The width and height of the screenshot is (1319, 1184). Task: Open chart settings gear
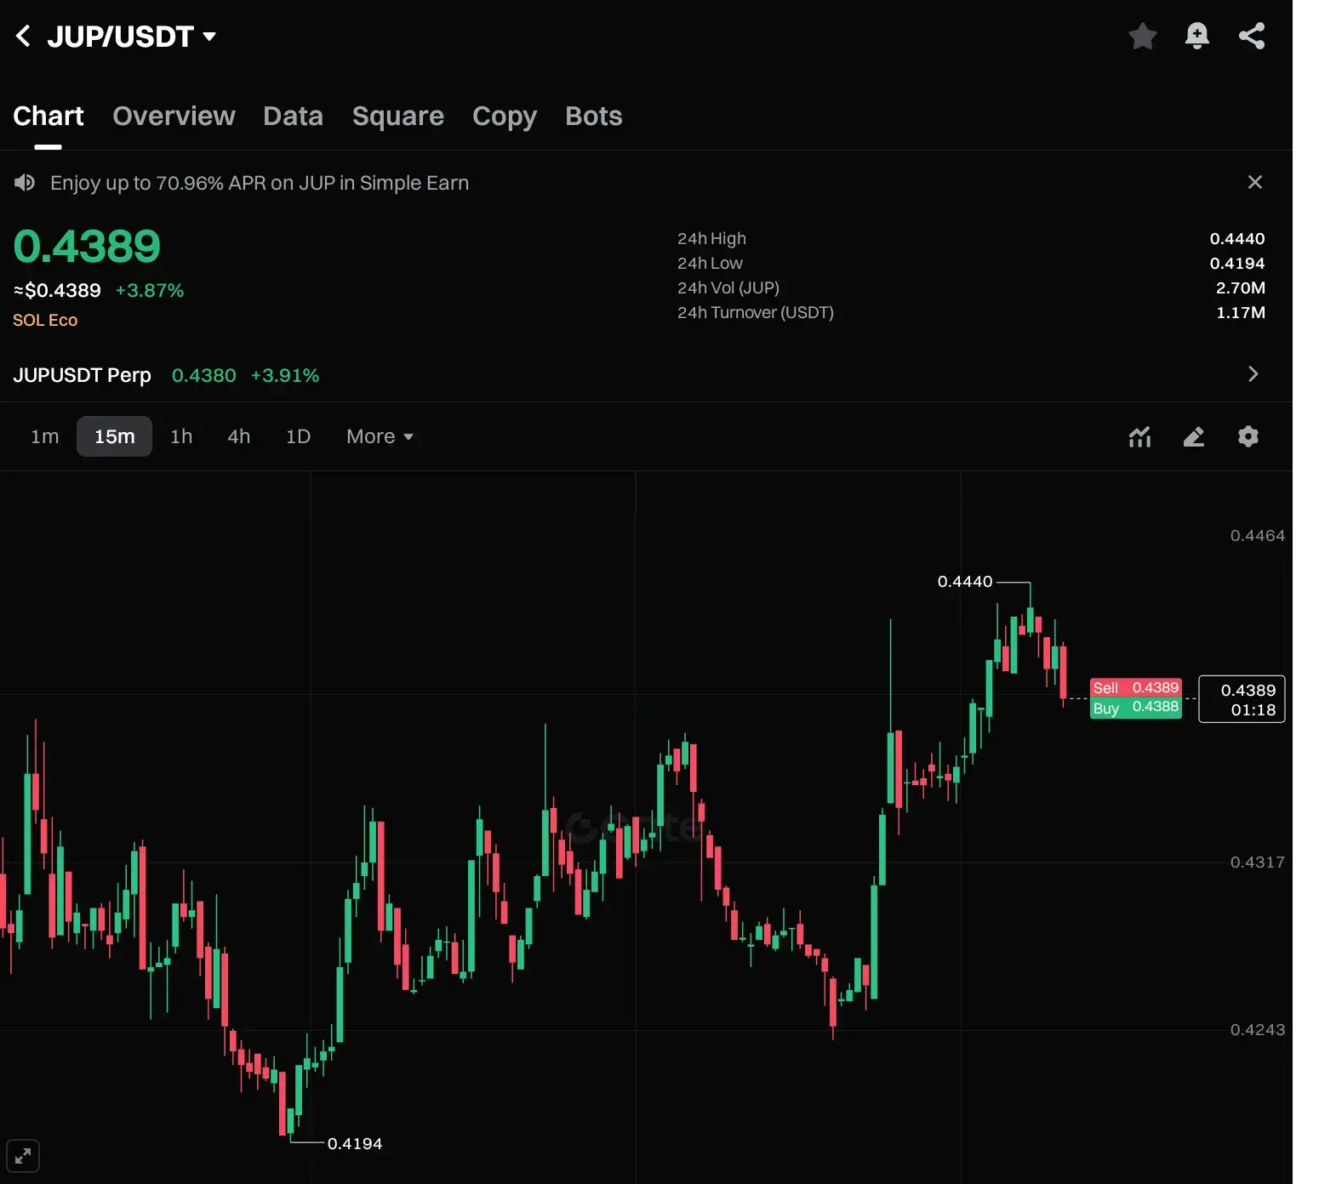coord(1248,436)
